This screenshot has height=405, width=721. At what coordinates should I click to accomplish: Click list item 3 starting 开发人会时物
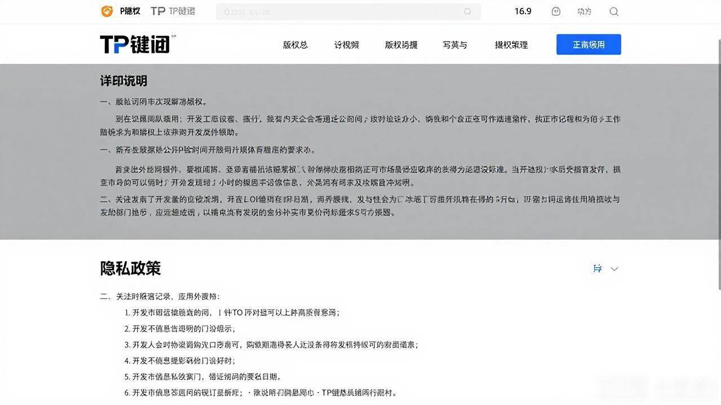271,345
